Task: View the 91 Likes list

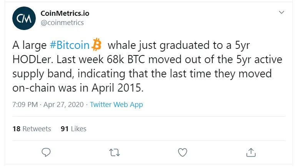Action: (73, 129)
